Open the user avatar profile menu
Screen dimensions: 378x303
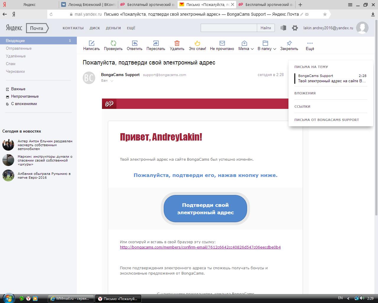click(x=362, y=28)
